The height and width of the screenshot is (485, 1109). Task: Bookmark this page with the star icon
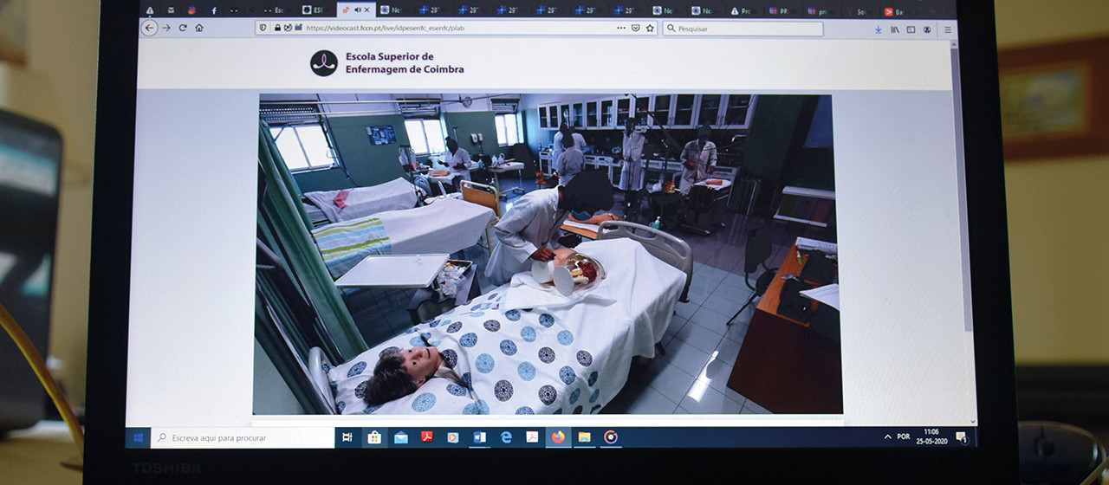click(650, 29)
